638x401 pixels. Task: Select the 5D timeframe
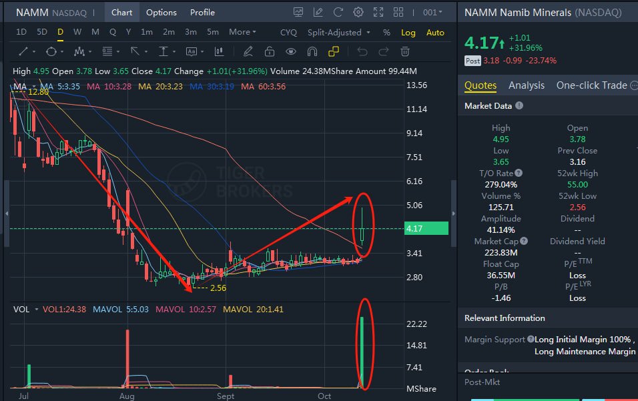(42, 32)
